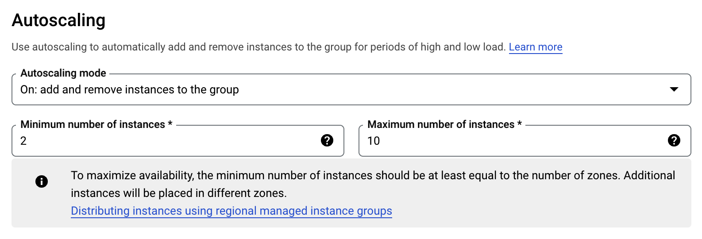The image size is (702, 239).
Task: Expand the Autoscaling mode dropdown arrow
Action: pyautogui.click(x=674, y=89)
